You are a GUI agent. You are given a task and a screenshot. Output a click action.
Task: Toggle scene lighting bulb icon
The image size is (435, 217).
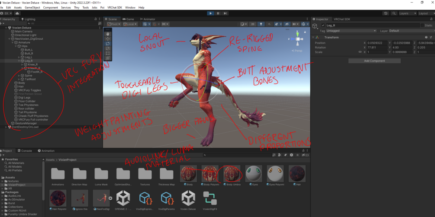261,24
